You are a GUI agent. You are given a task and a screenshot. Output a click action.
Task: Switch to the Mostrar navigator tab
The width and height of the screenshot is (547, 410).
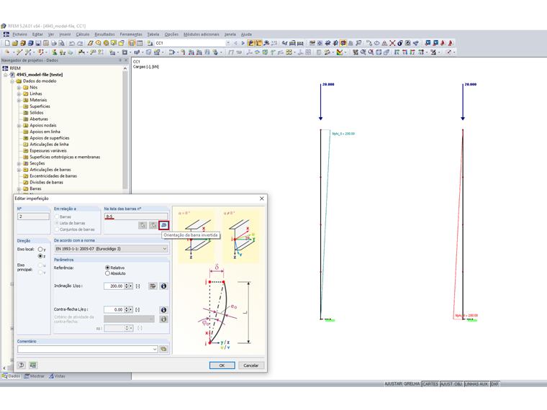(x=35, y=376)
